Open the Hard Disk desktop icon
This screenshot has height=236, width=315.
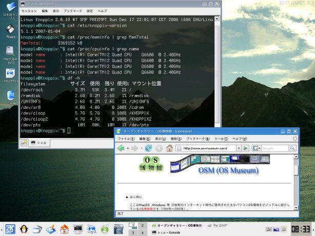click(10, 55)
